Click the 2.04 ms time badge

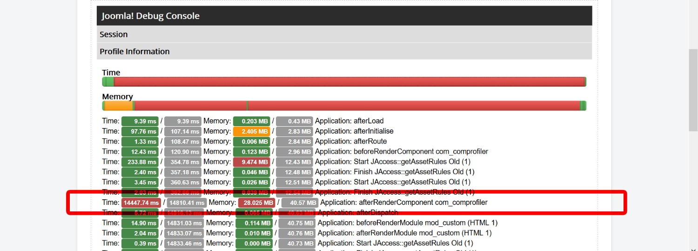[140, 233]
